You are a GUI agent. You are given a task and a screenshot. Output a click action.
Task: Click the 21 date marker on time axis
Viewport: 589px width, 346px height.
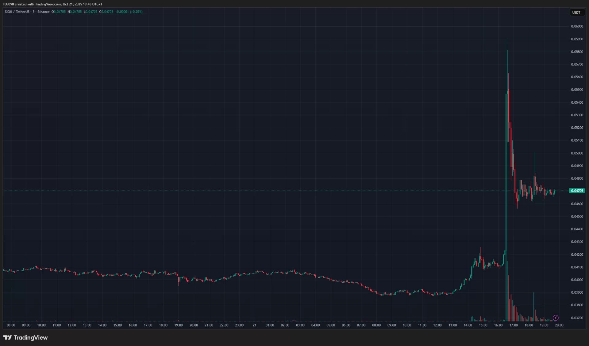[x=254, y=325]
